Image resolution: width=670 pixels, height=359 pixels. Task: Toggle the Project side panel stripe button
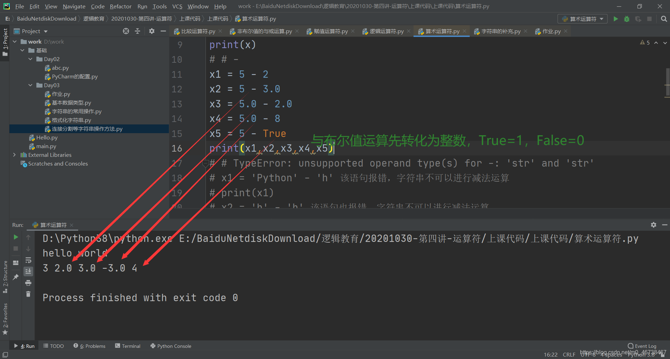click(x=5, y=42)
